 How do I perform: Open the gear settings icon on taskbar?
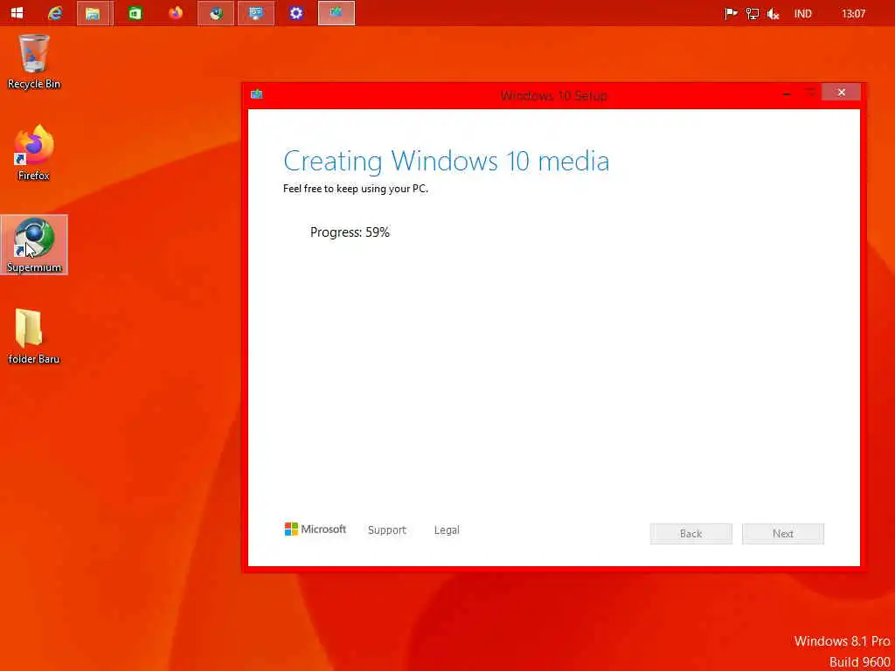[295, 12]
